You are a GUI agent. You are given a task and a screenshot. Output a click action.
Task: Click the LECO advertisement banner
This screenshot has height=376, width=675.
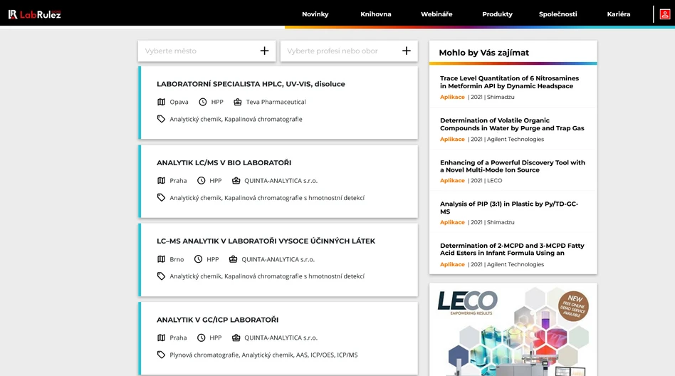pyautogui.click(x=513, y=329)
